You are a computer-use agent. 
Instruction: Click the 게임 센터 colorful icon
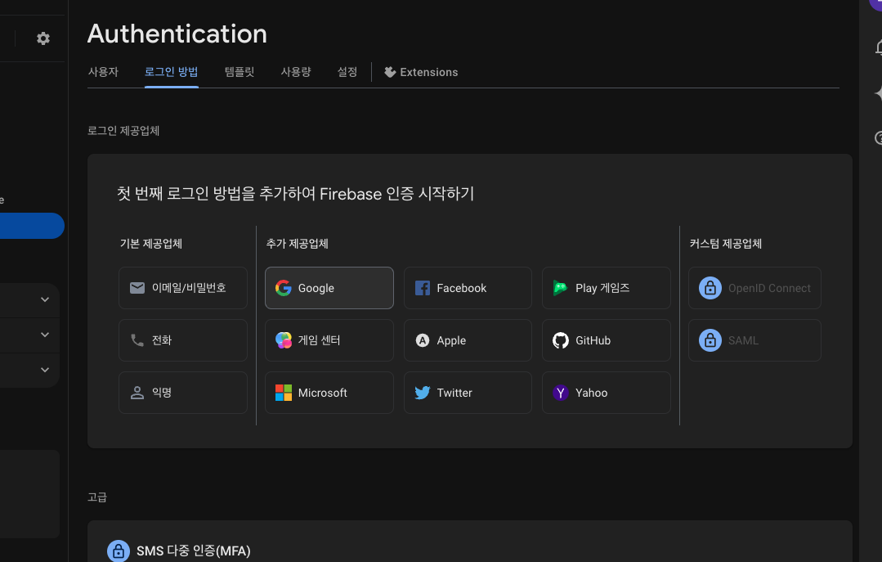(x=284, y=340)
